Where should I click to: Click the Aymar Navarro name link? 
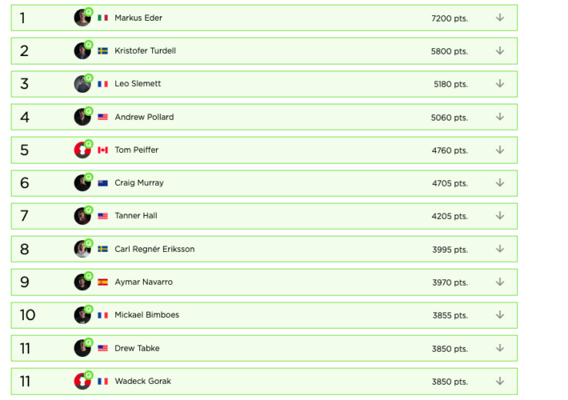click(x=143, y=282)
